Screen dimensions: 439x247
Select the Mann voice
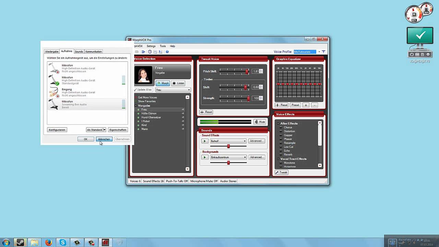click(144, 129)
